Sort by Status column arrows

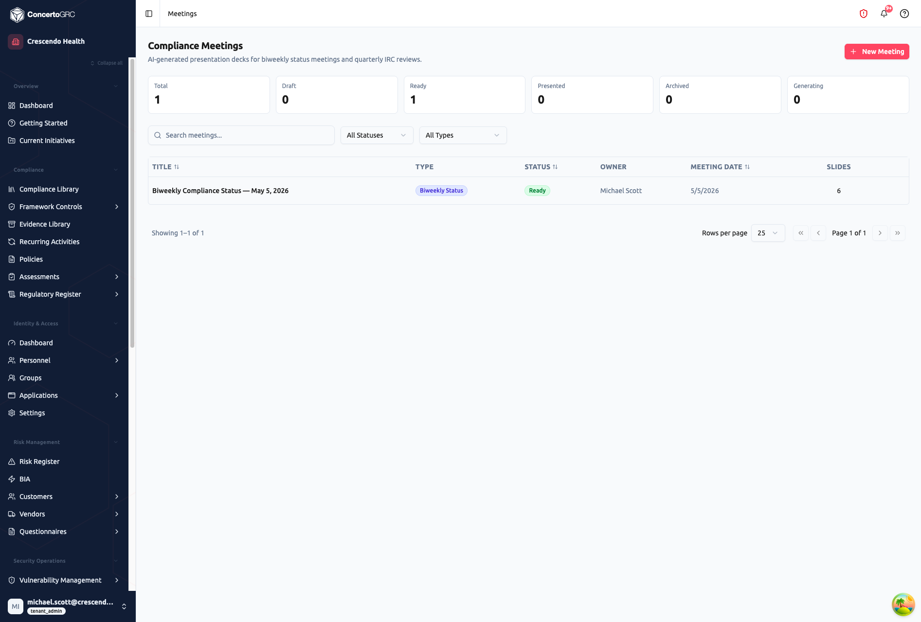(555, 167)
